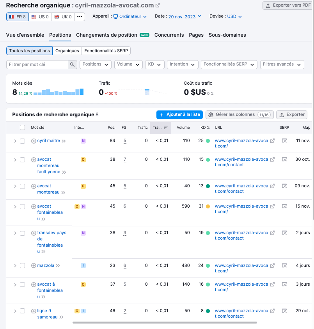The height and width of the screenshot is (329, 314).
Task: Open the KD filter dropdown
Action: [154, 64]
